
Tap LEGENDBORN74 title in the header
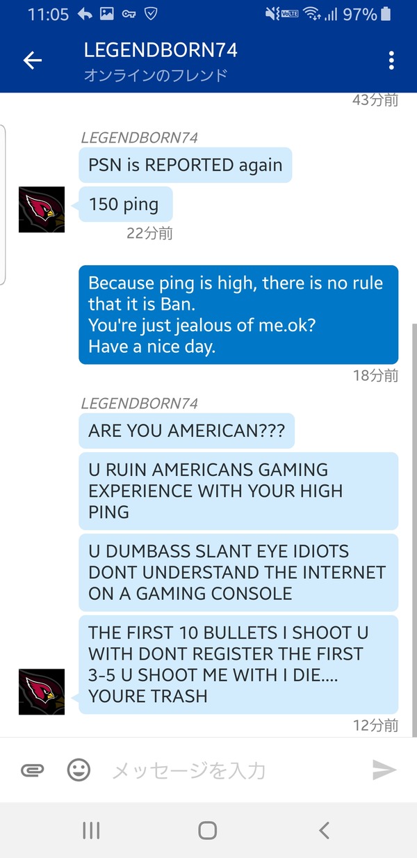click(161, 50)
